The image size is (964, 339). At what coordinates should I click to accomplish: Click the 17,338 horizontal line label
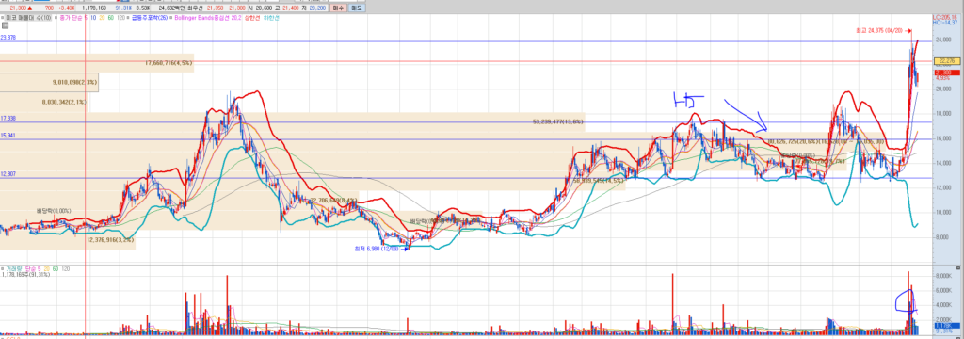click(x=8, y=118)
